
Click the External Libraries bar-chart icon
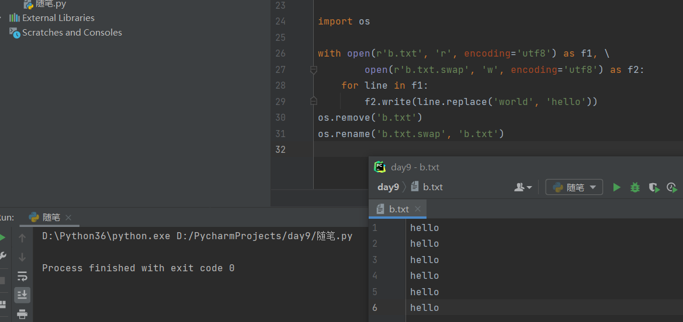15,18
